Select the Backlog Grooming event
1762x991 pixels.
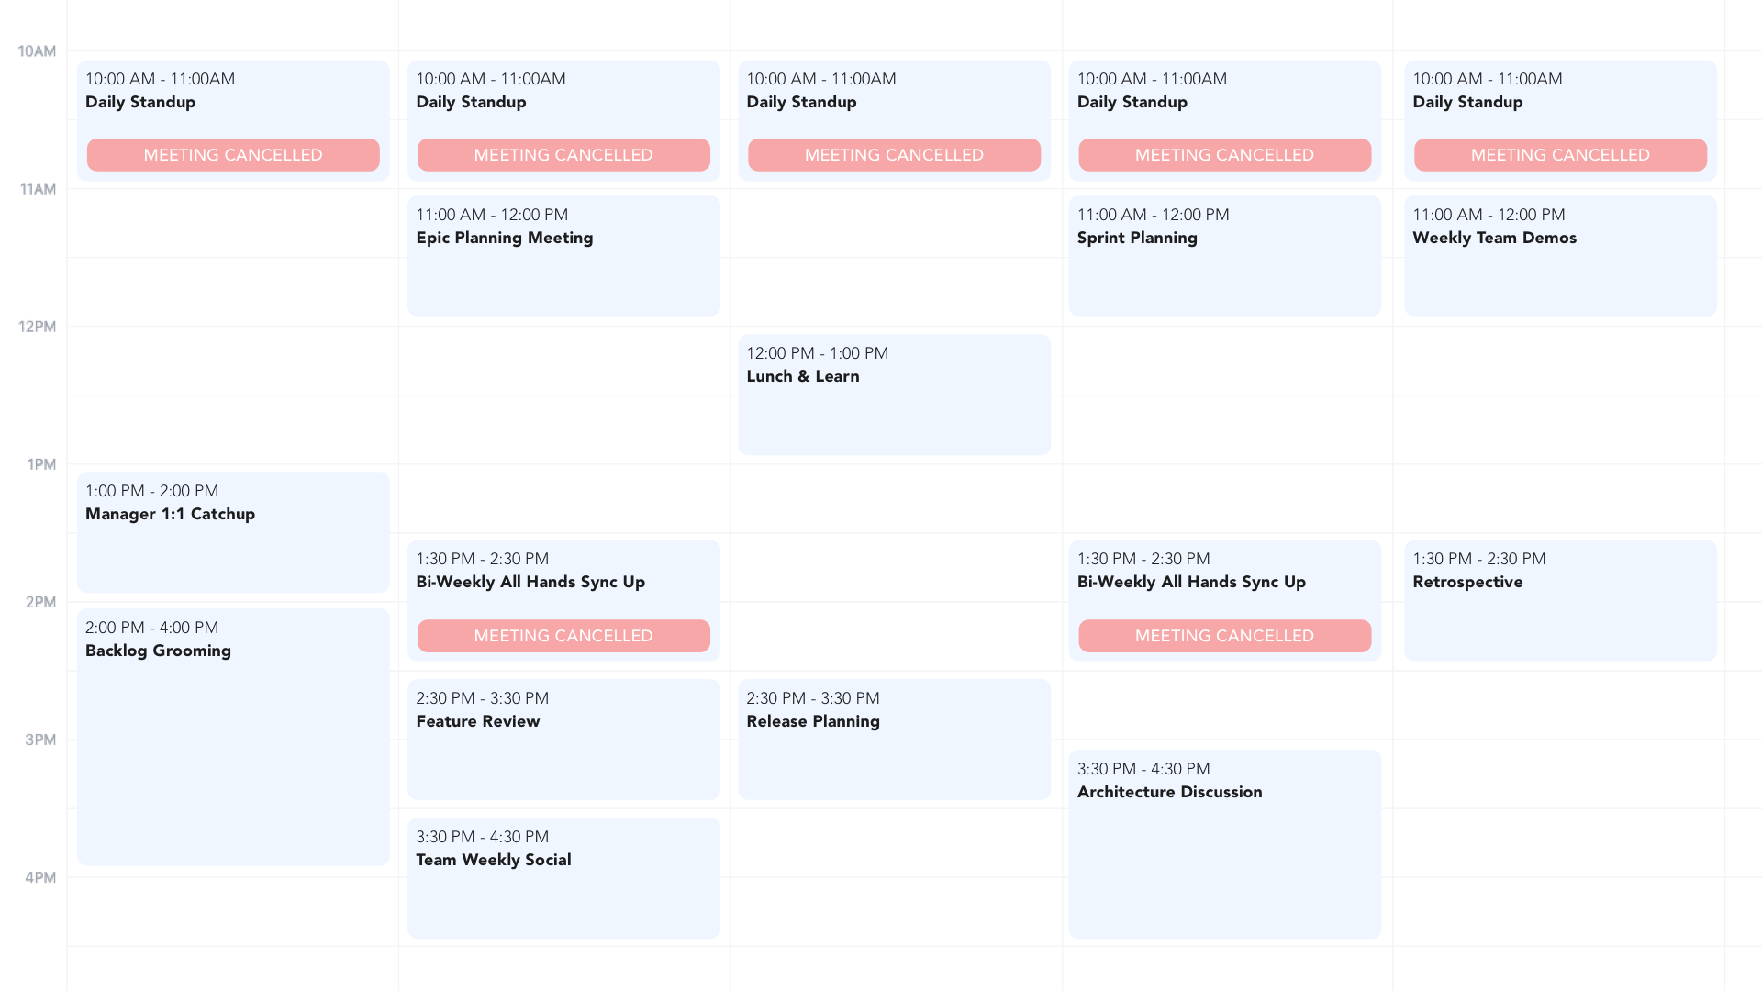(x=232, y=734)
